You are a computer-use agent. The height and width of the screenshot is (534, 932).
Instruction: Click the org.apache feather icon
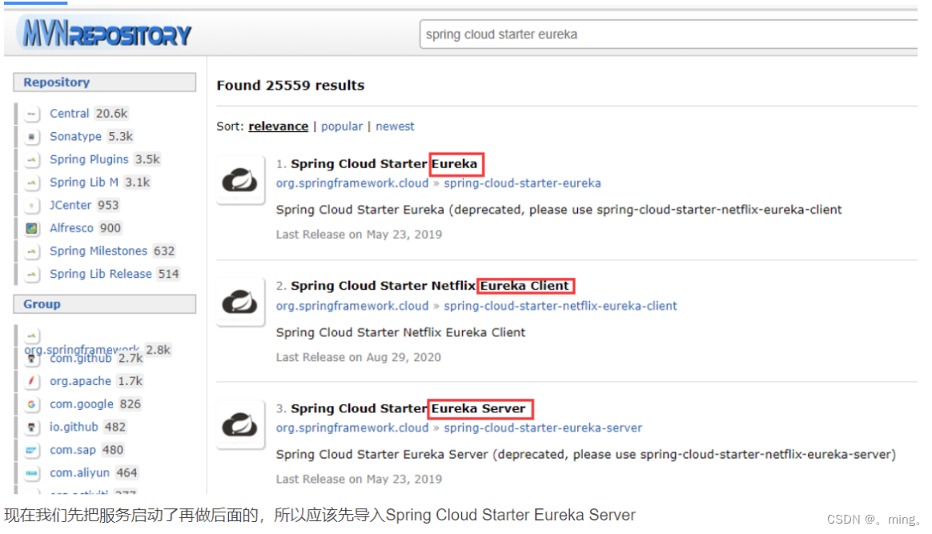32,381
